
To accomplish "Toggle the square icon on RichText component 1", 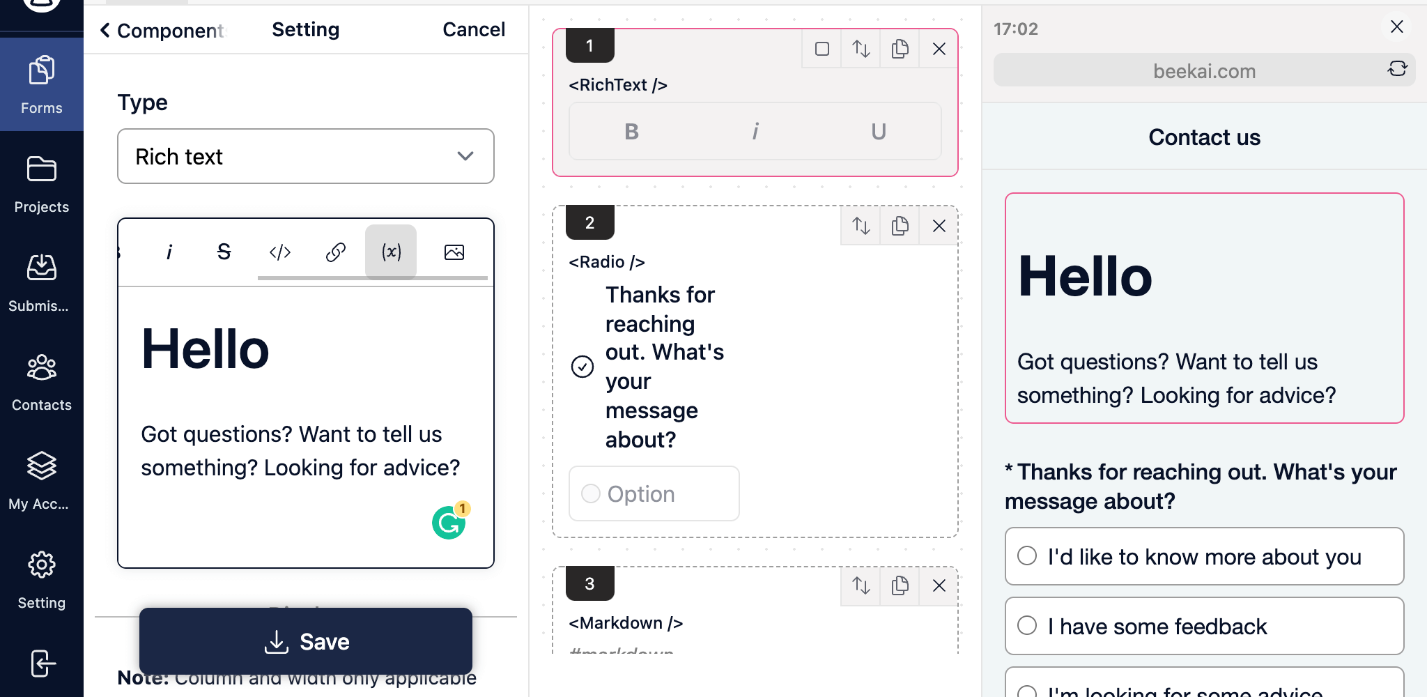I will [x=822, y=49].
